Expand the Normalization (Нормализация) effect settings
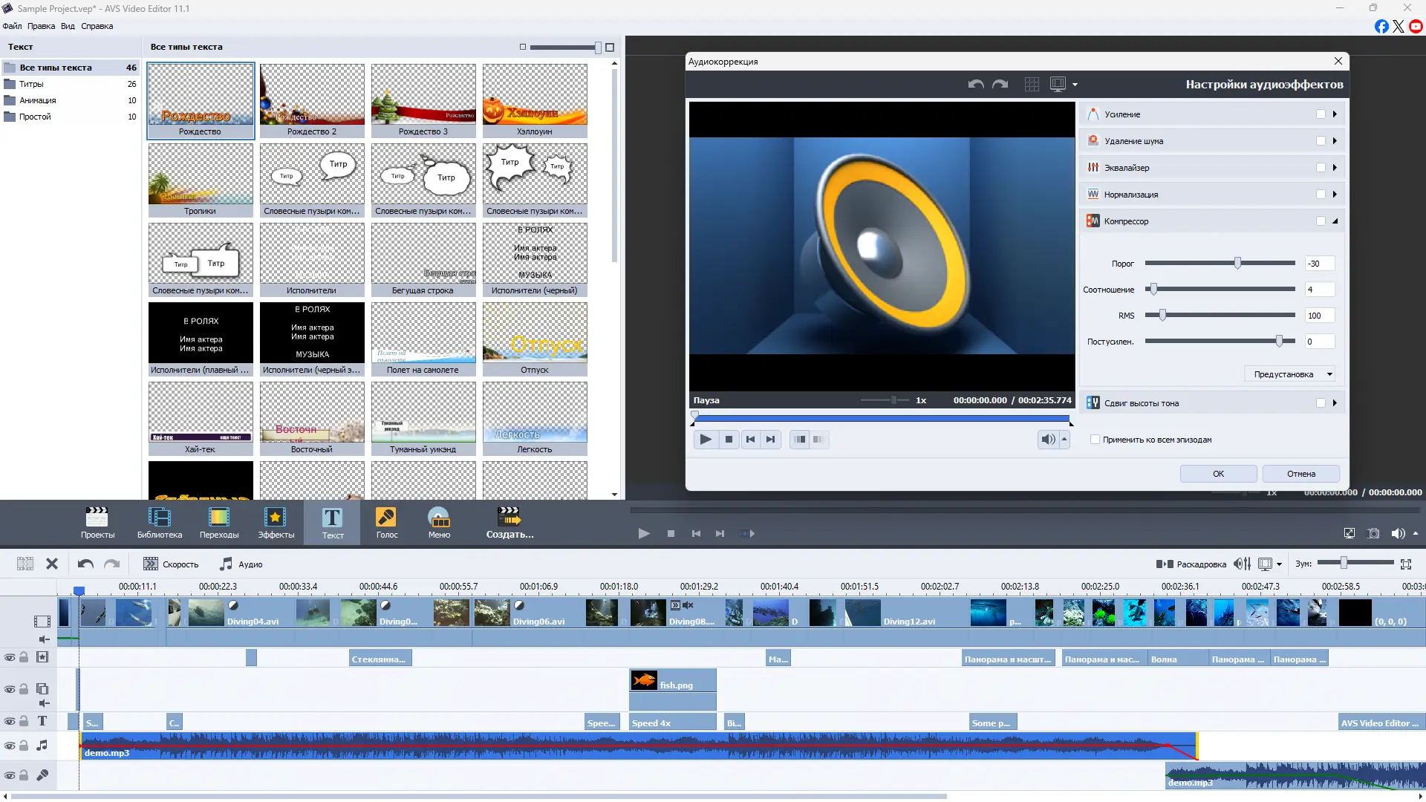This screenshot has width=1426, height=802. 1335,195
